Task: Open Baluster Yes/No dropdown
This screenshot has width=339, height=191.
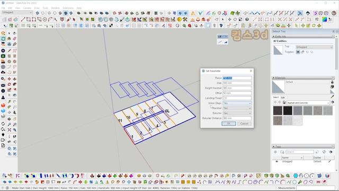Action: 237,113
